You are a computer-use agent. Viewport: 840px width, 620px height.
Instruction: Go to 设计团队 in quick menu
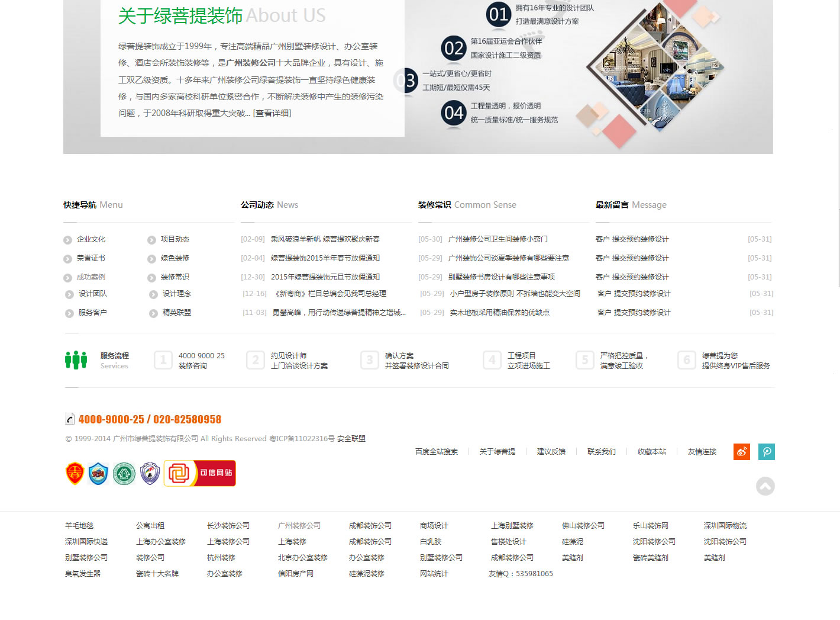coord(93,294)
